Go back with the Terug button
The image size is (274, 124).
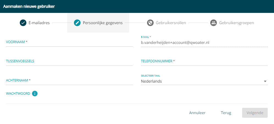tap(226, 113)
